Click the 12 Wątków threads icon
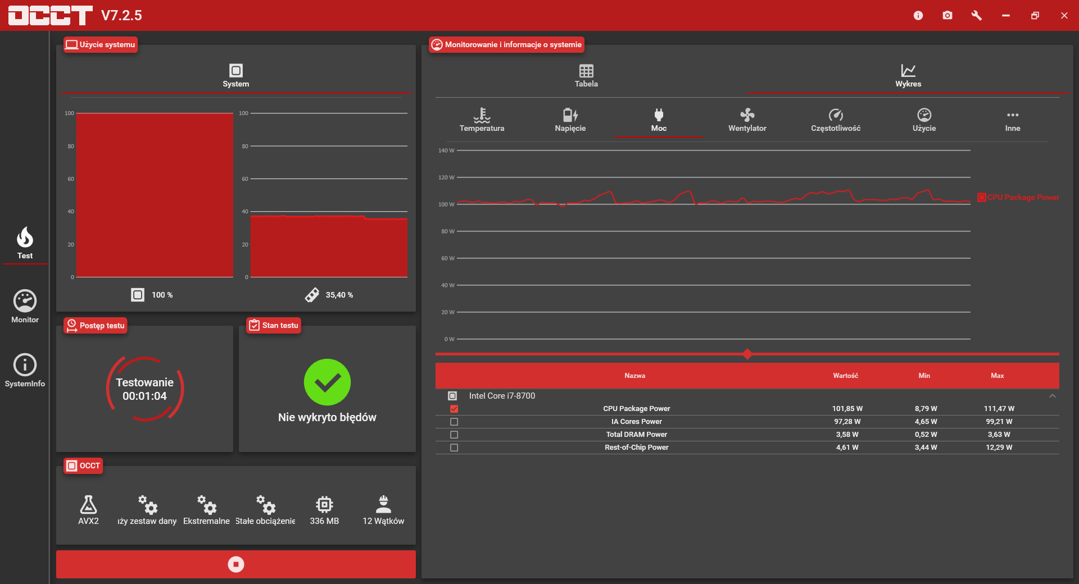The image size is (1079, 584). (383, 504)
